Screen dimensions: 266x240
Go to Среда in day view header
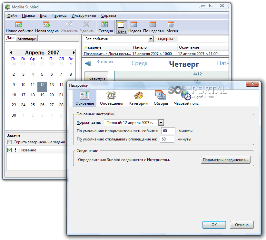pyautogui.click(x=140, y=63)
